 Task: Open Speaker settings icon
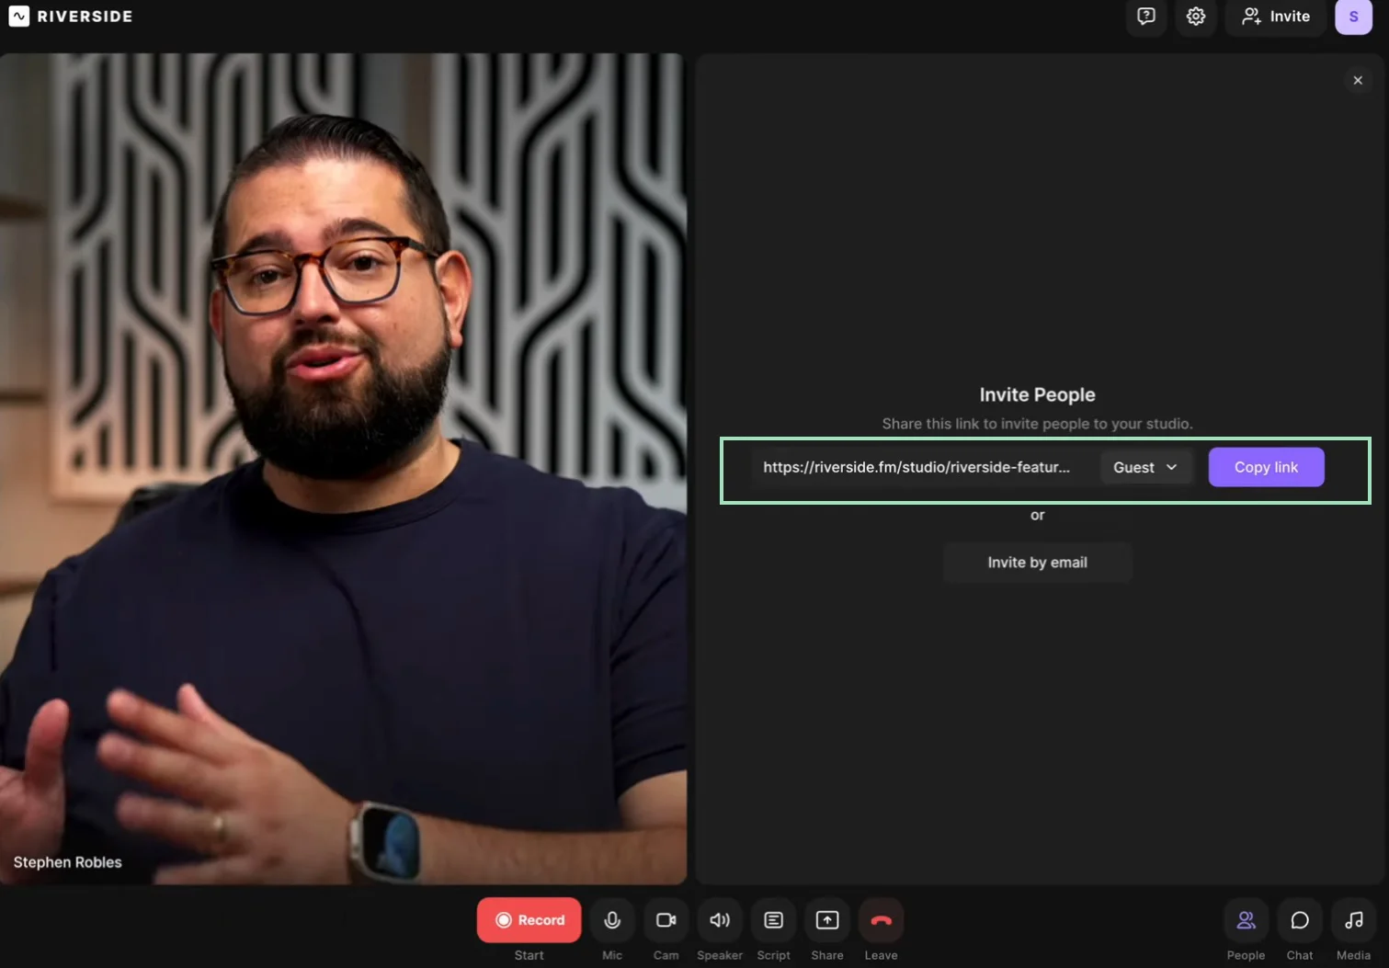719,919
